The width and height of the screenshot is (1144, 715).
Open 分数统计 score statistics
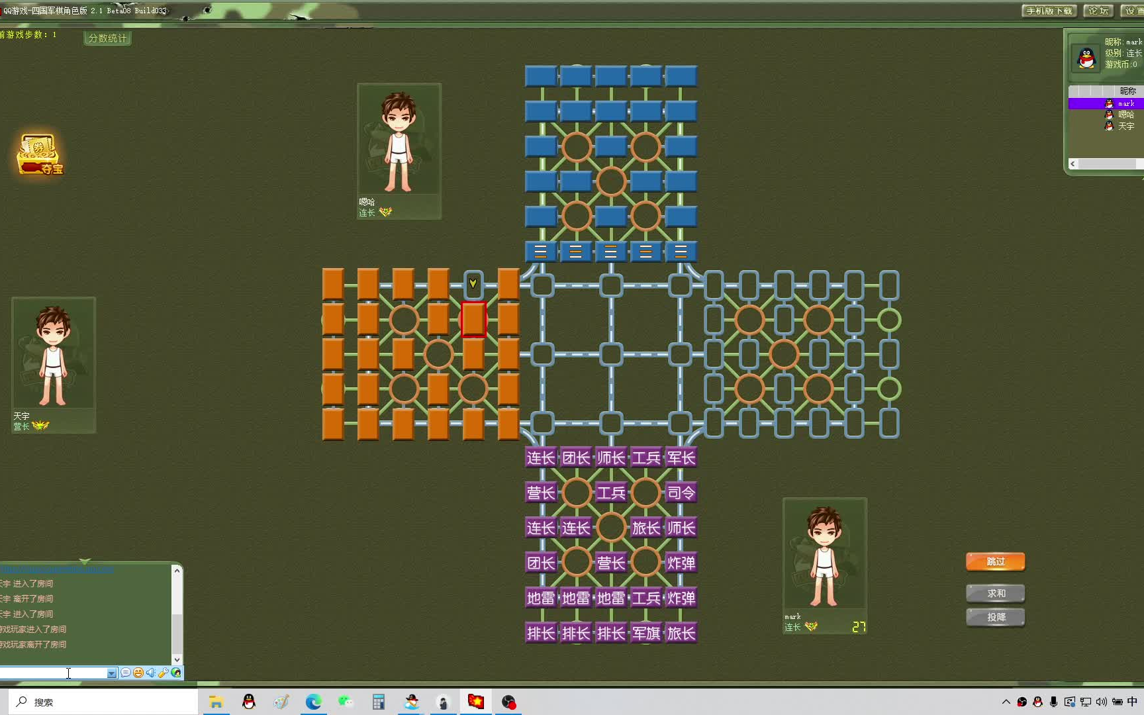coord(107,38)
